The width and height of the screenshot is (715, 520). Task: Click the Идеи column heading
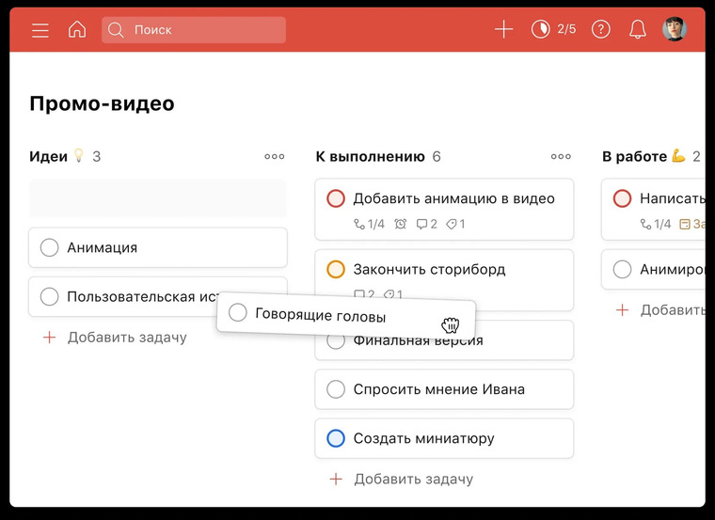[48, 156]
